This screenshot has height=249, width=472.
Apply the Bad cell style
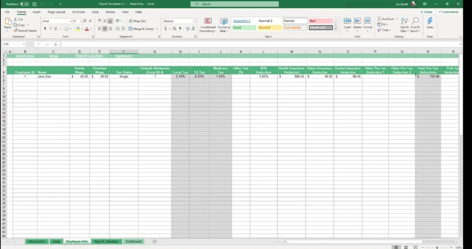[x=321, y=21]
